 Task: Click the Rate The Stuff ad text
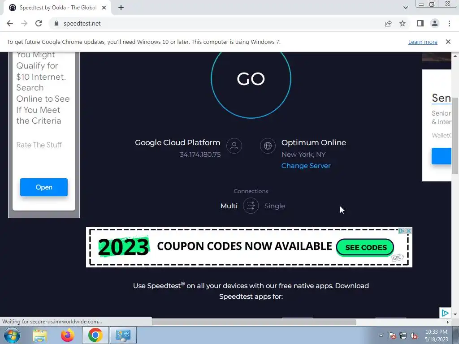[x=39, y=145]
